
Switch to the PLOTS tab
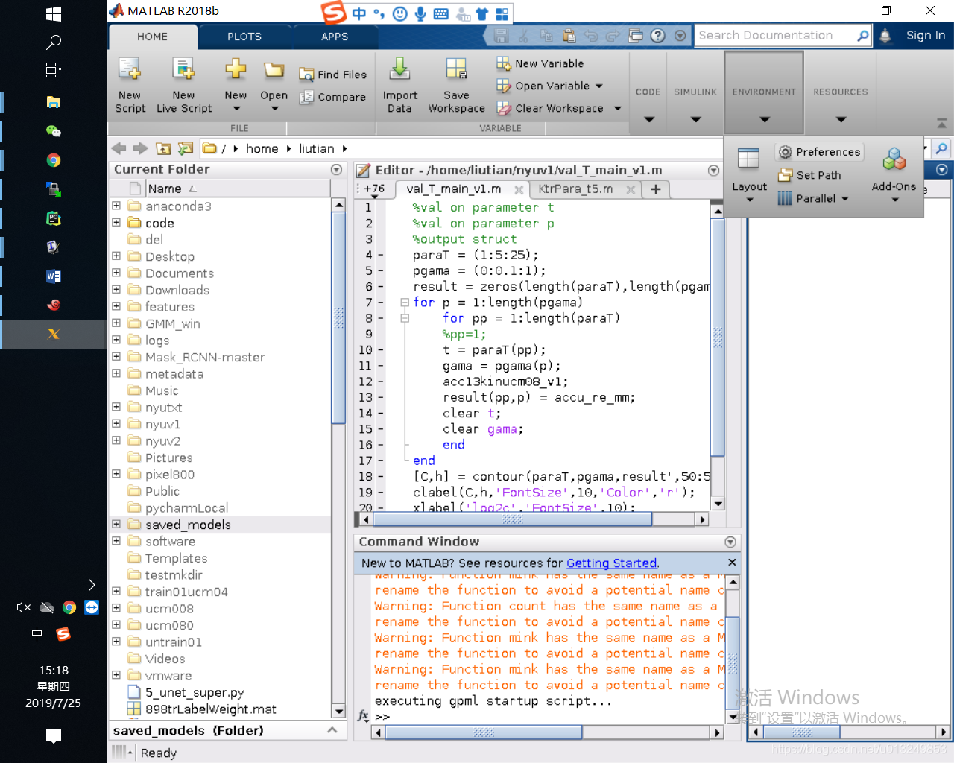(x=244, y=37)
